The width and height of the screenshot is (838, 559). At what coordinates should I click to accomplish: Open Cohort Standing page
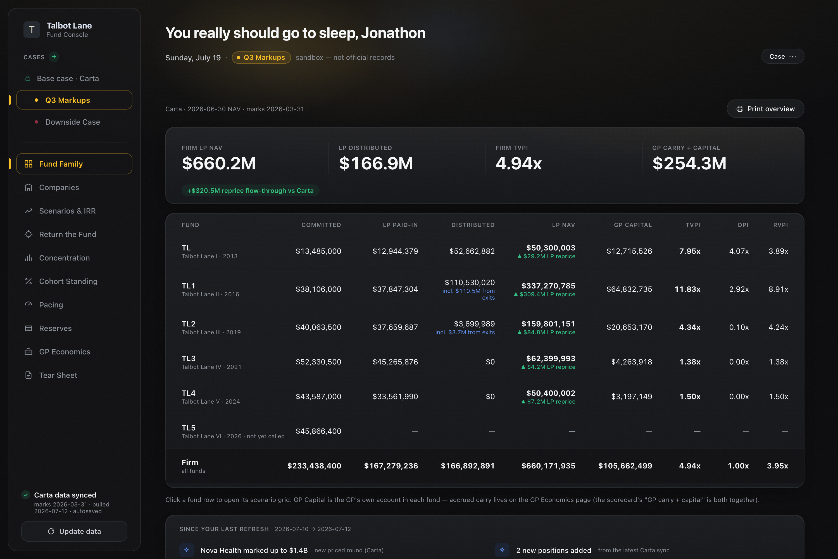click(x=74, y=281)
